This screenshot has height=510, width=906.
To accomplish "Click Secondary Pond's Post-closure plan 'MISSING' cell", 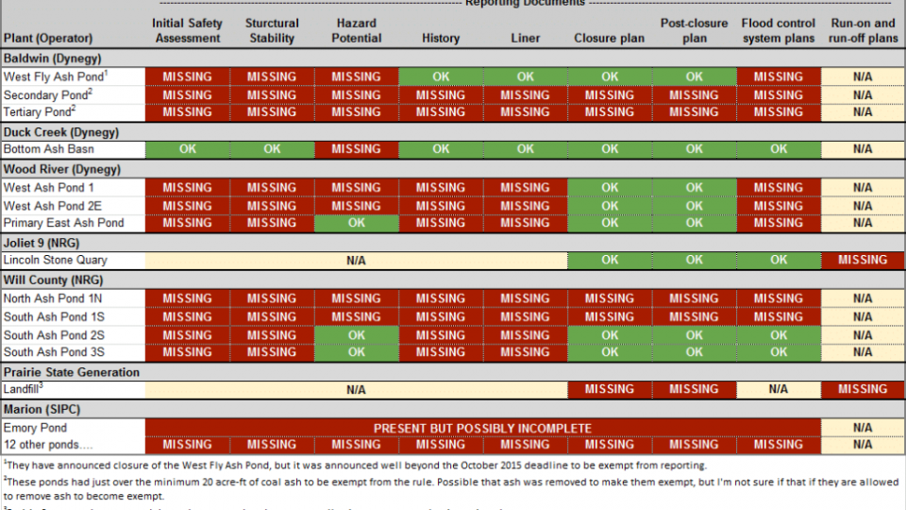I will coord(694,94).
